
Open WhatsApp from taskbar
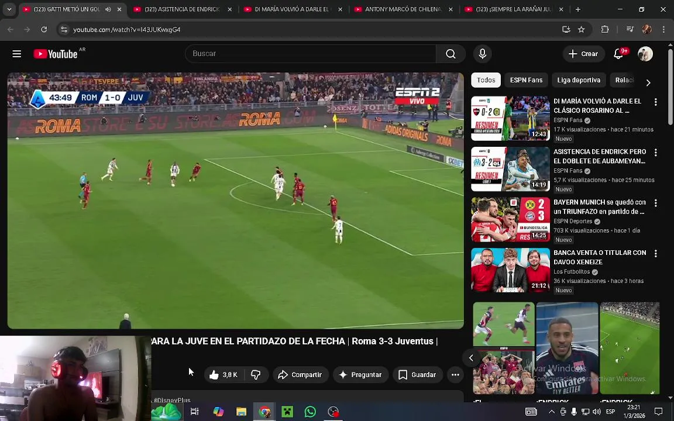coord(310,412)
